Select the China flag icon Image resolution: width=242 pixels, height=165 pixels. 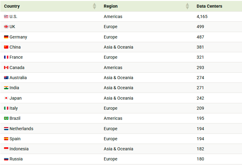(x=6, y=47)
